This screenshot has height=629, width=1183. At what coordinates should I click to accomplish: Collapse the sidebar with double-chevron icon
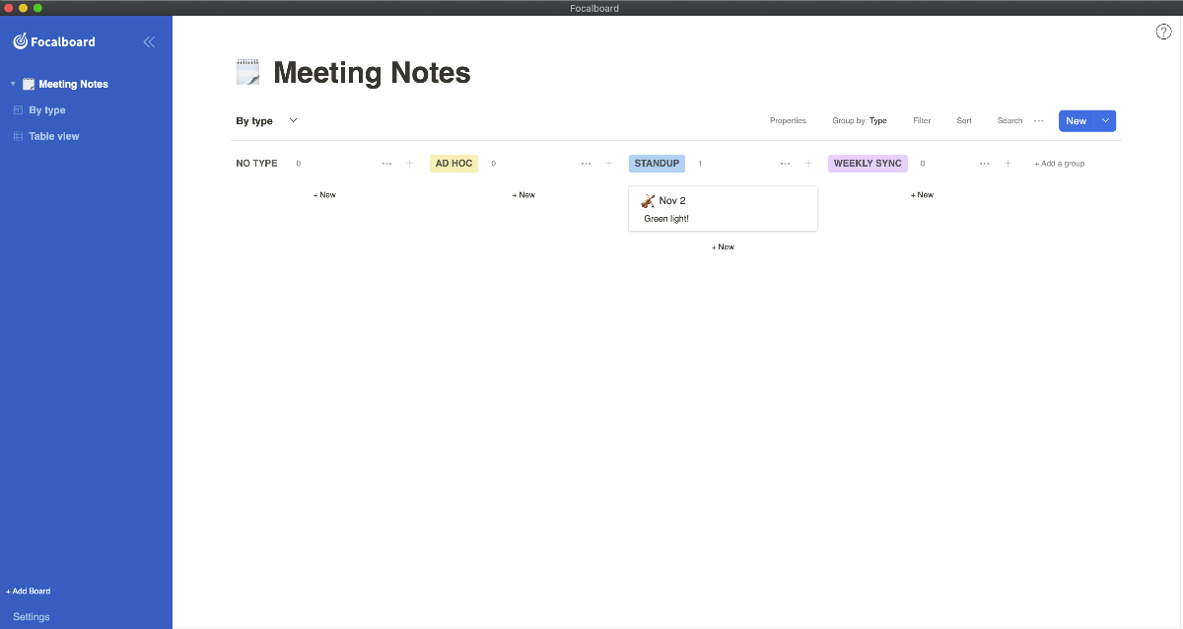149,41
